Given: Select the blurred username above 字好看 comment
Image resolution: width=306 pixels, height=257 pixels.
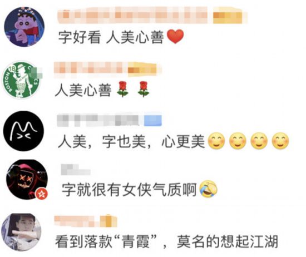Looking at the screenshot, I should pyautogui.click(x=132, y=15).
